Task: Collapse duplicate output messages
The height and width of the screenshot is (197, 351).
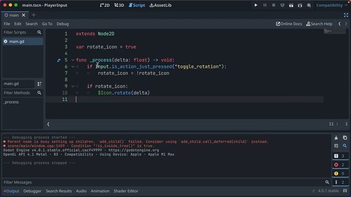Action: tap(336, 146)
